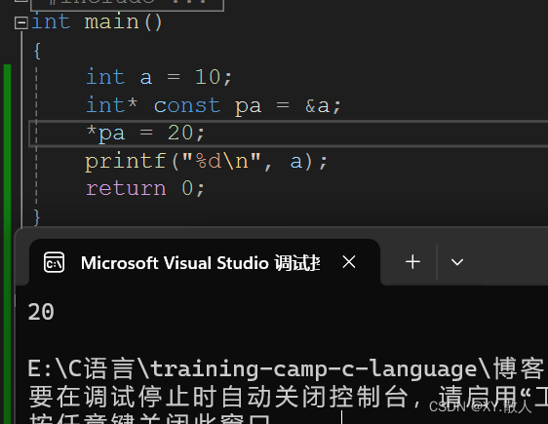
Task: Collapse the int main() code block
Action: pyautogui.click(x=21, y=23)
